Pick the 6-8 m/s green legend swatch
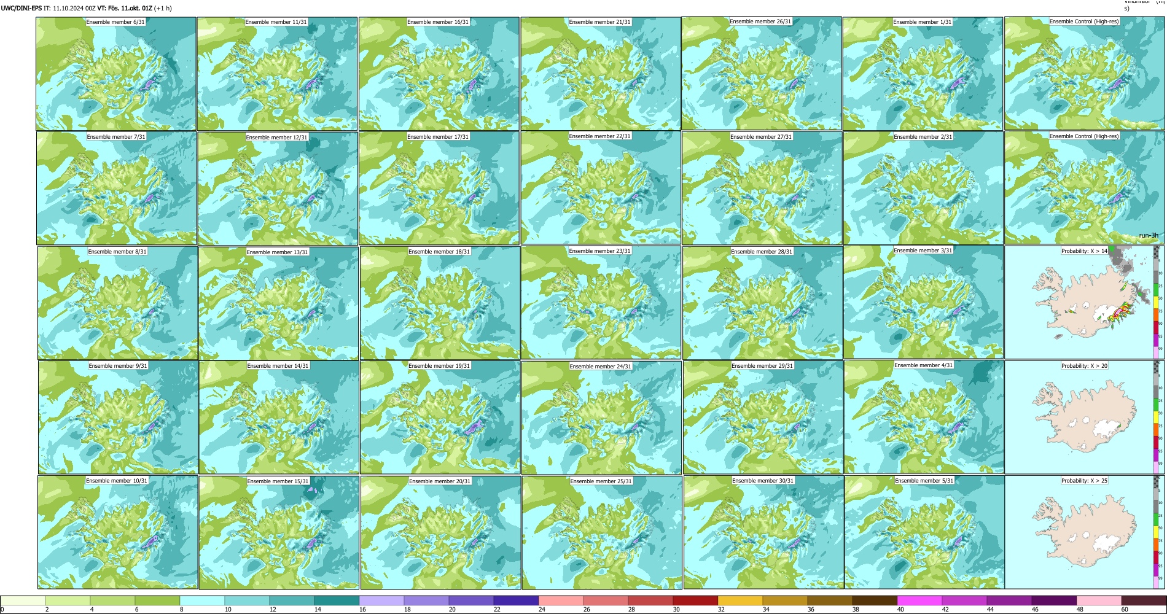The height and width of the screenshot is (614, 1167). 157,600
